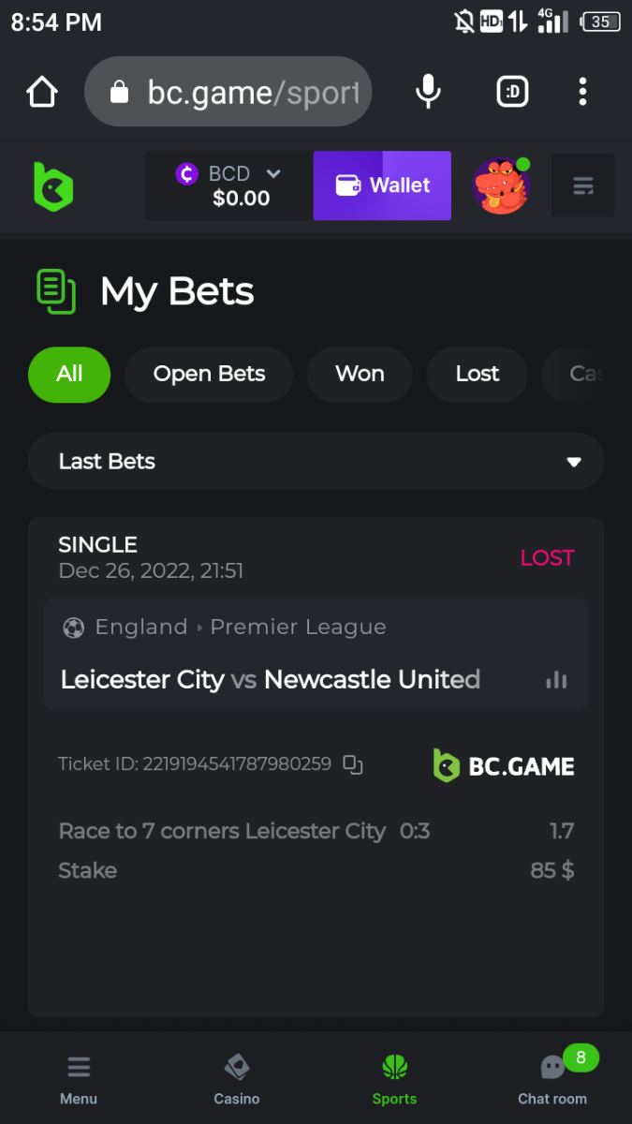Click the green BC.GAME logo icon
This screenshot has width=632, height=1124.
pos(53,185)
